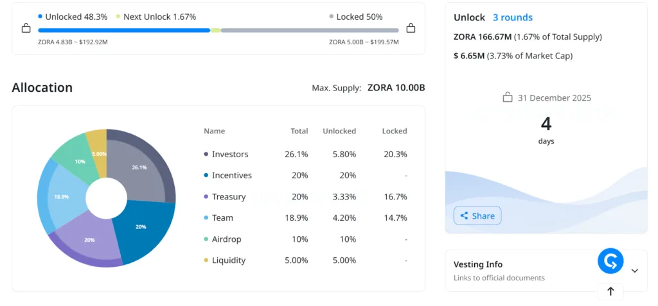
Task: Click the Unlocked 48.3% legend label
Action: pyautogui.click(x=76, y=17)
